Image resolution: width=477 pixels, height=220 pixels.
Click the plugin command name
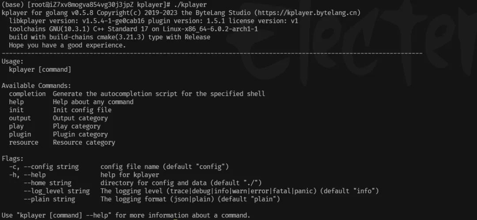pos(20,134)
